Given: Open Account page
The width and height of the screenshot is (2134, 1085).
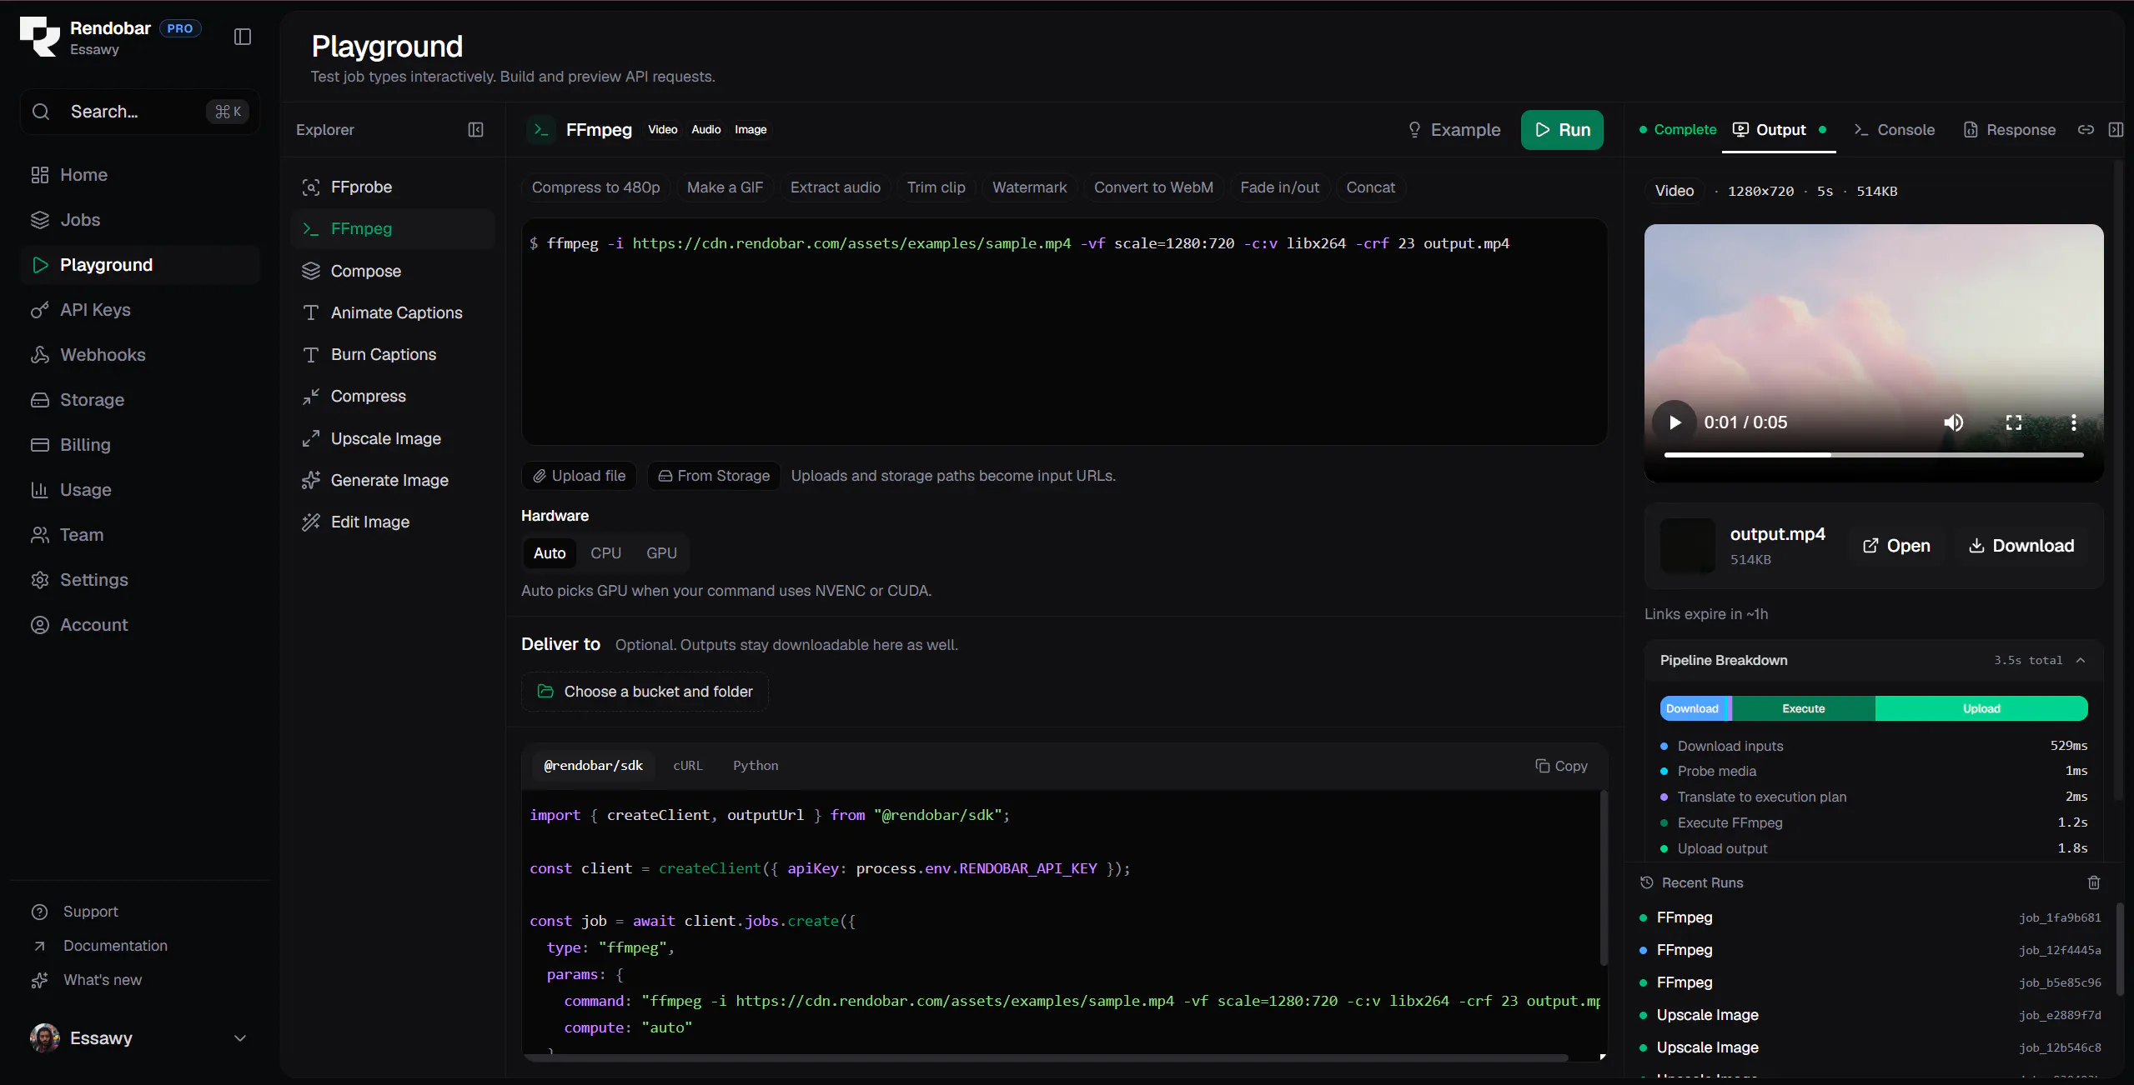Looking at the screenshot, I should click(140, 625).
